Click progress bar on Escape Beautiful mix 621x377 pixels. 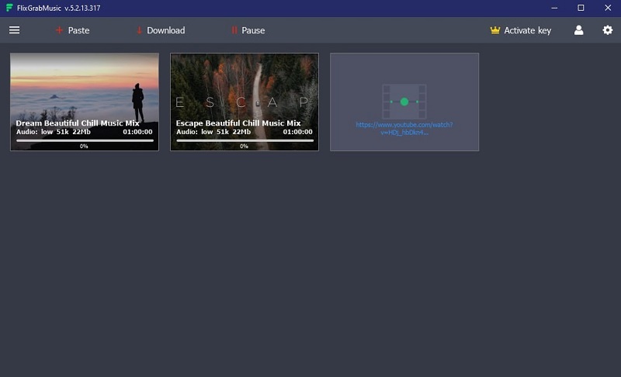click(x=245, y=140)
